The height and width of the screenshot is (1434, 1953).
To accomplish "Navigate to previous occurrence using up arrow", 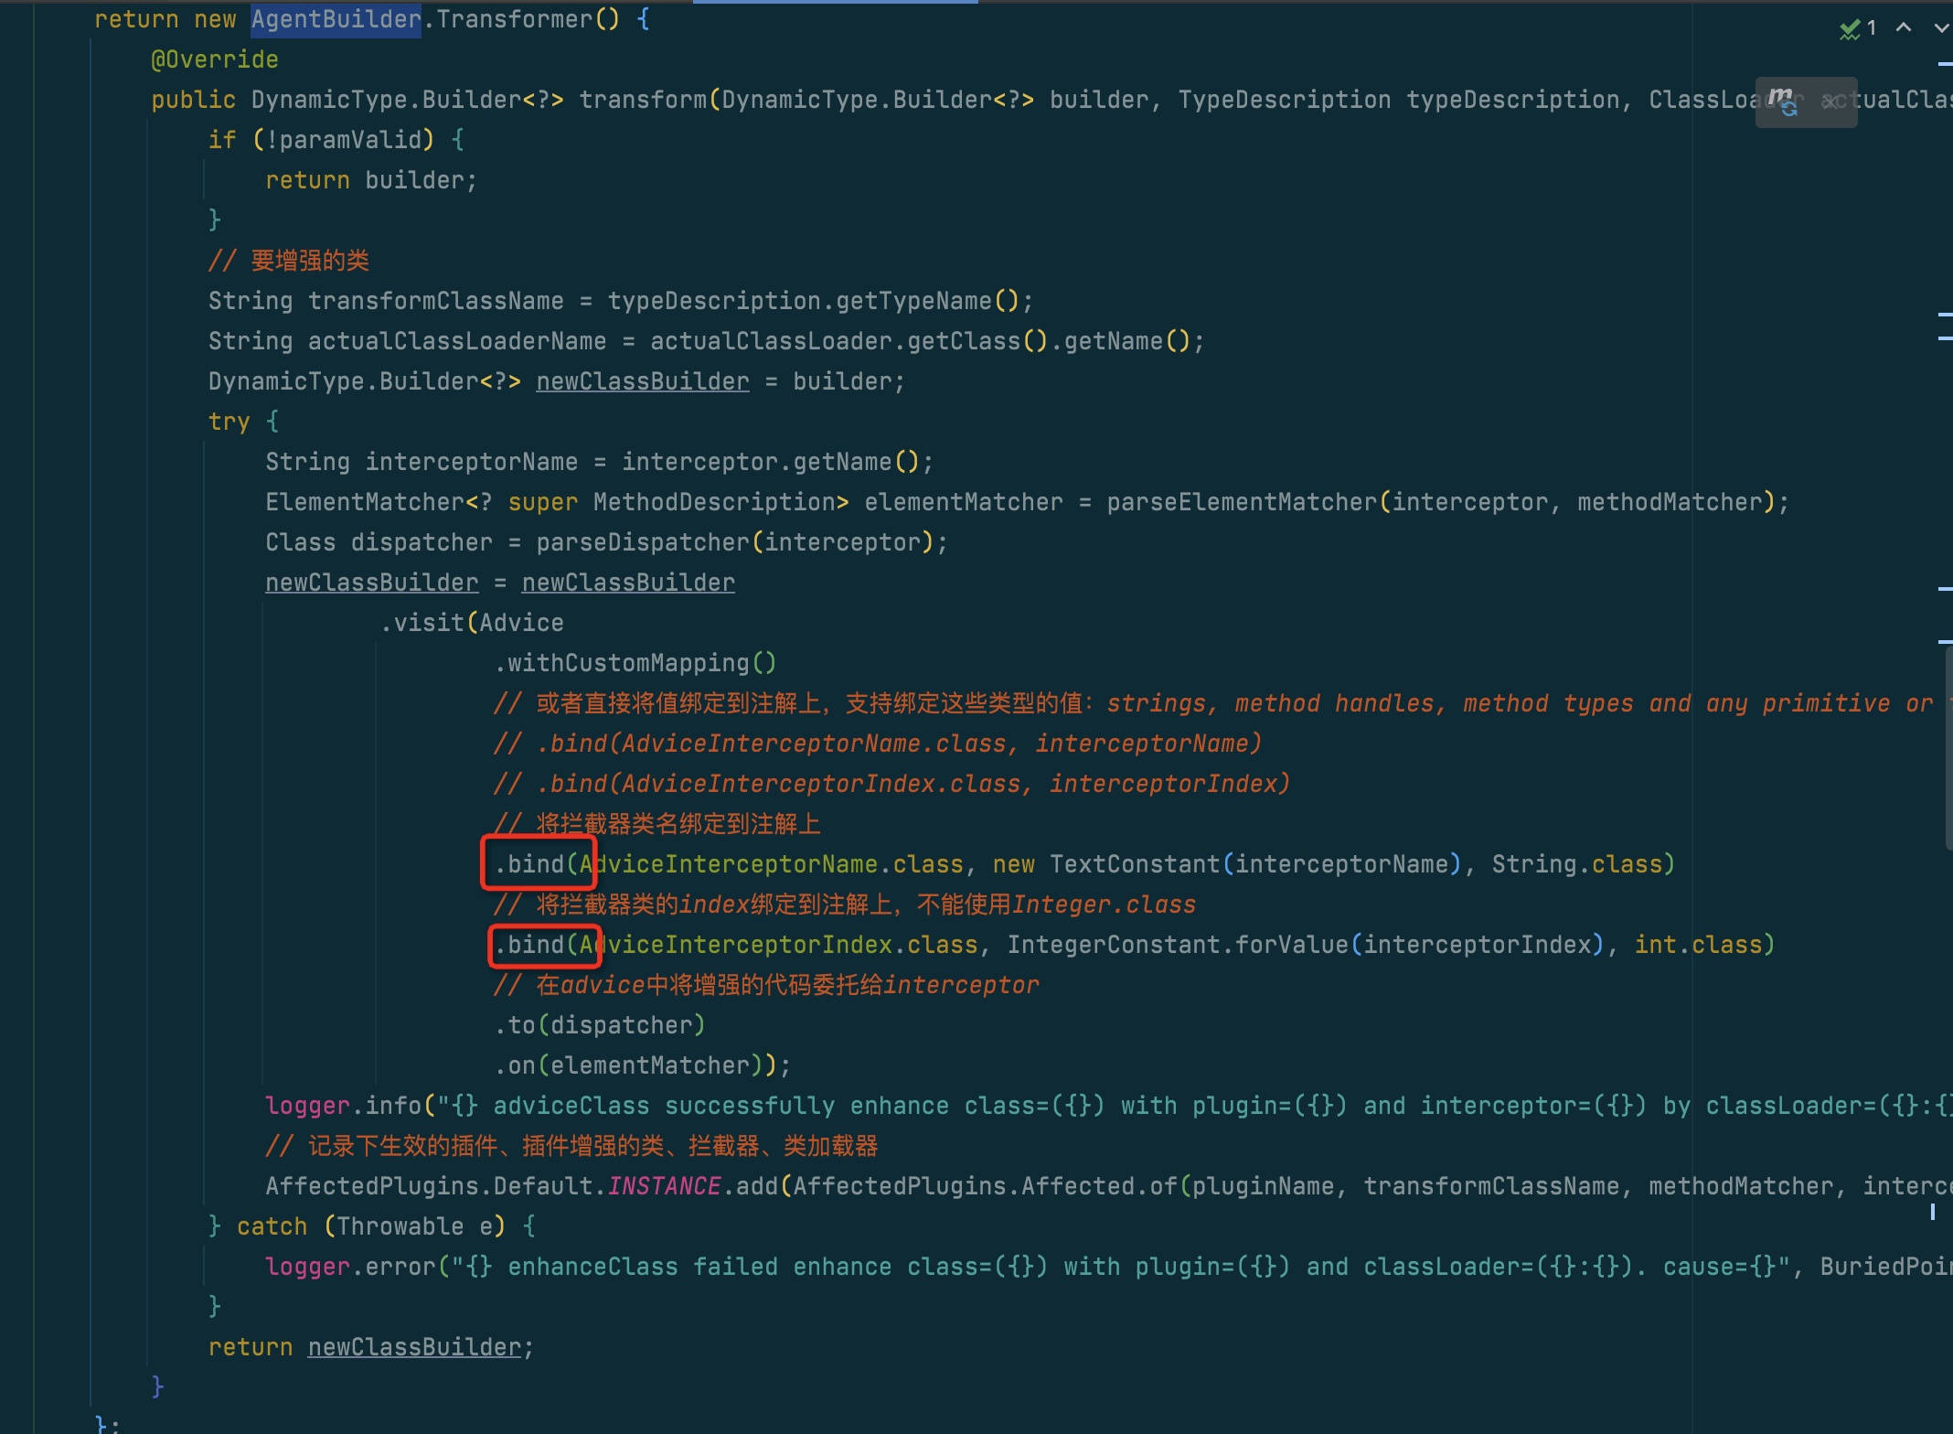I will coord(1904,28).
